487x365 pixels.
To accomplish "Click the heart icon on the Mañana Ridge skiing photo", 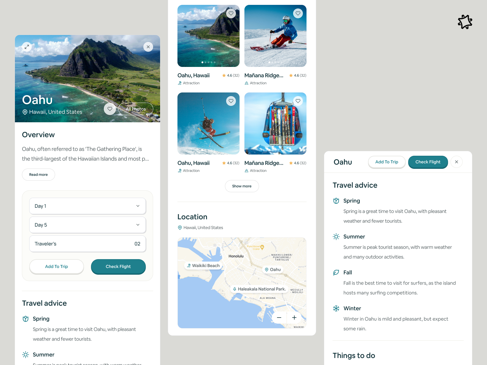I will coord(298,13).
